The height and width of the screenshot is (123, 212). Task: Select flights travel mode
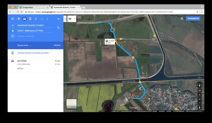click(47, 19)
